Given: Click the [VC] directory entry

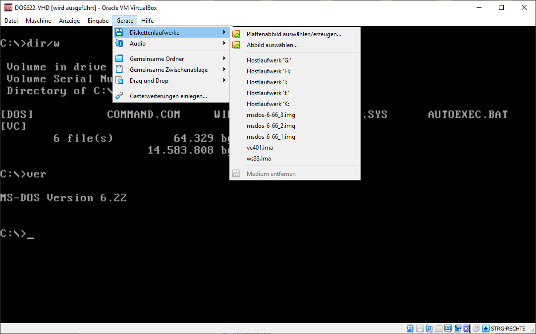Looking at the screenshot, I should (13, 126).
